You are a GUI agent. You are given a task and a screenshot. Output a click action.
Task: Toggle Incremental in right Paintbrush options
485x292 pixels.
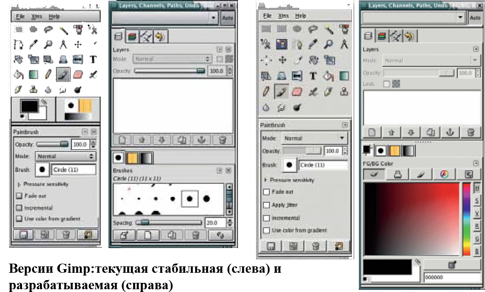[x=266, y=218]
